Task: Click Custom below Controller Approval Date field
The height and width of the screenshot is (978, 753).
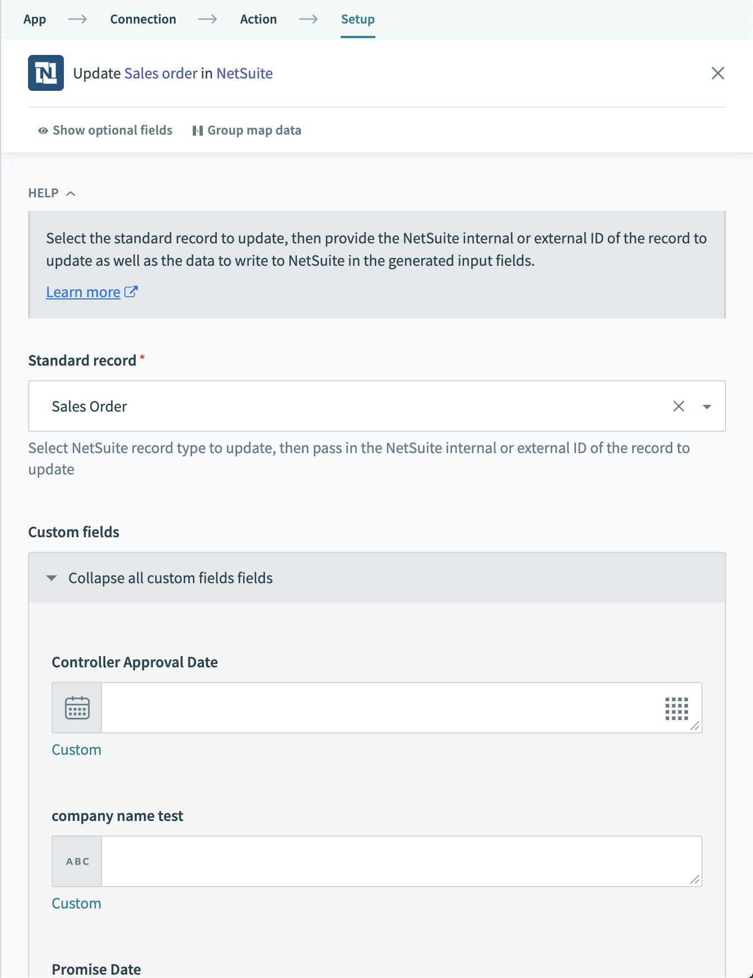Action: 76,749
